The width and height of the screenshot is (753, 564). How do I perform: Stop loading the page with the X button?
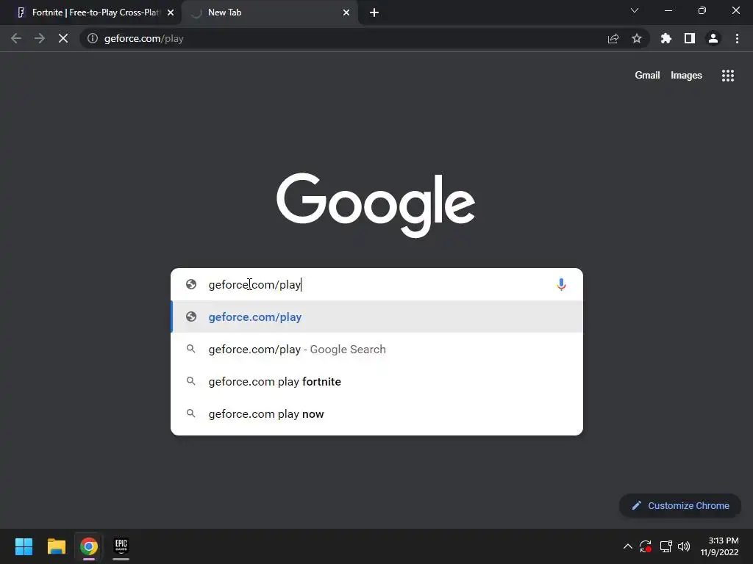pyautogui.click(x=63, y=38)
